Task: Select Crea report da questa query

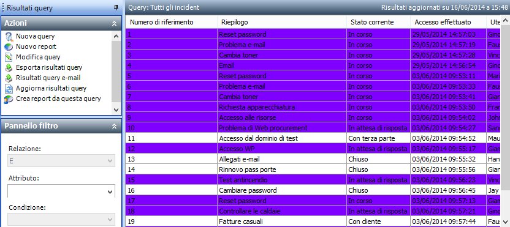Action: [x=58, y=99]
